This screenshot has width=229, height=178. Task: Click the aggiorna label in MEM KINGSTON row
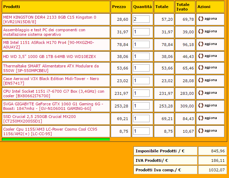coord(211,19)
